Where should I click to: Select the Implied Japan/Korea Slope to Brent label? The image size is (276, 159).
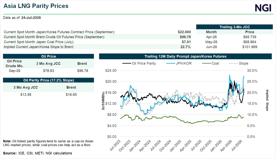coord(39,47)
